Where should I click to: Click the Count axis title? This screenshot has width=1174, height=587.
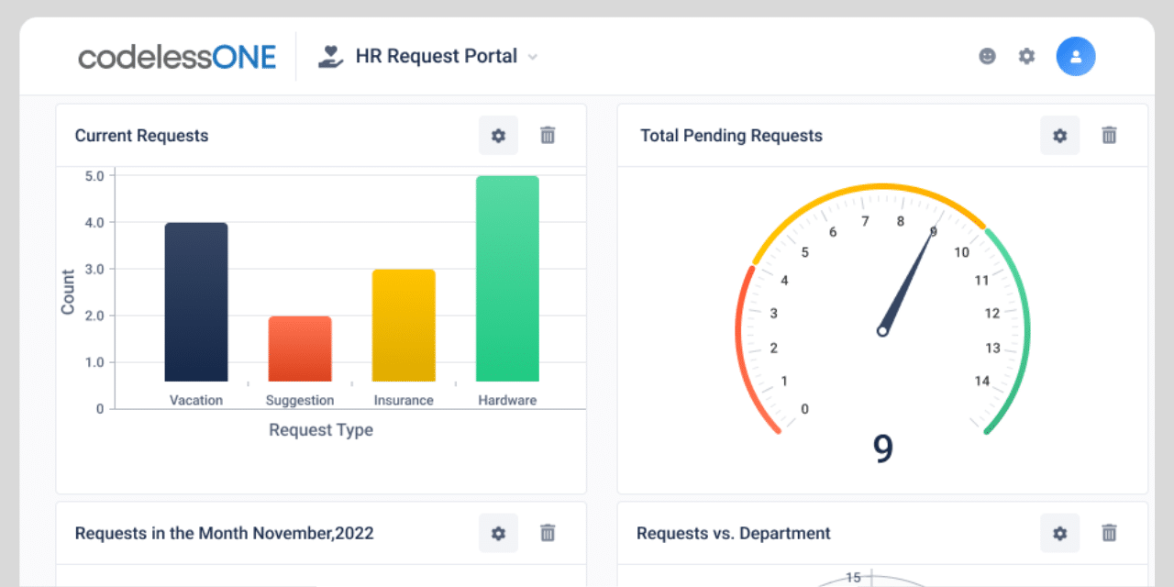68,292
